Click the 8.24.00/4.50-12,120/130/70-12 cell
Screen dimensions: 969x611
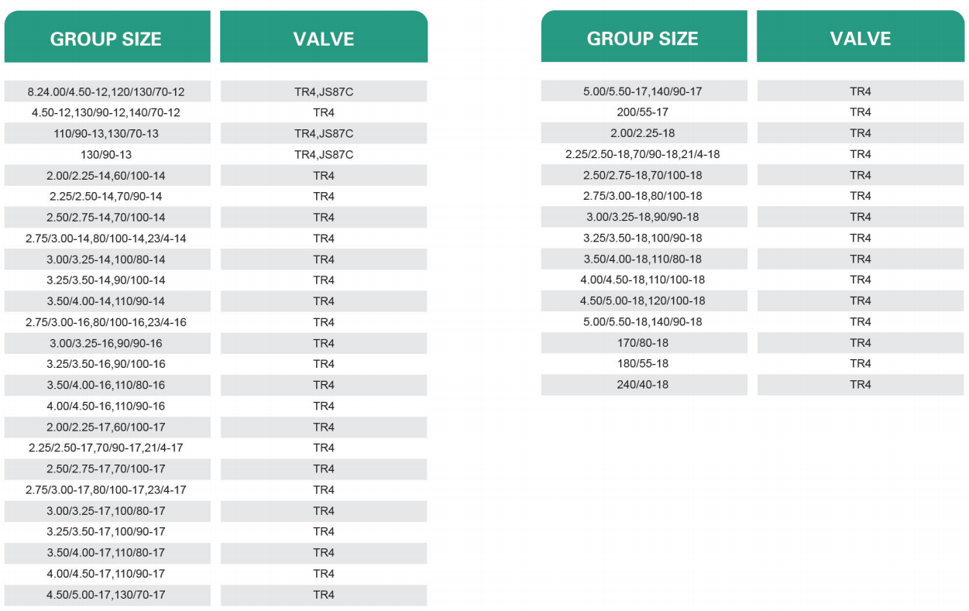[106, 92]
